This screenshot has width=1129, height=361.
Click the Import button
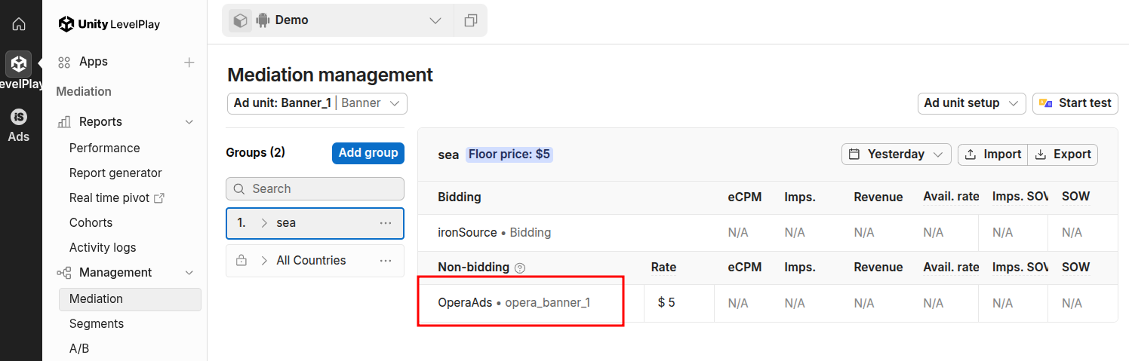993,154
